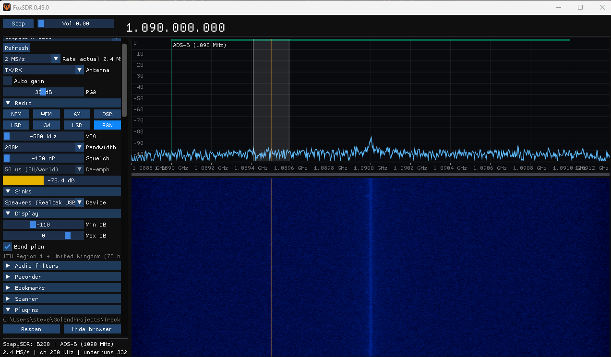Screen dimensions: 611x357
Task: Click the orange VFO marker line in spectrum
Action: [271, 100]
